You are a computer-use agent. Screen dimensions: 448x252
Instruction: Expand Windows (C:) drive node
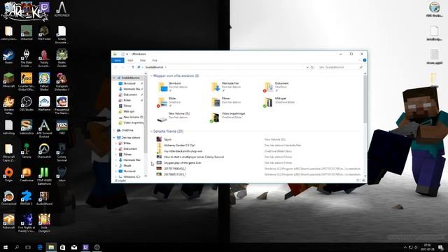coord(117,177)
